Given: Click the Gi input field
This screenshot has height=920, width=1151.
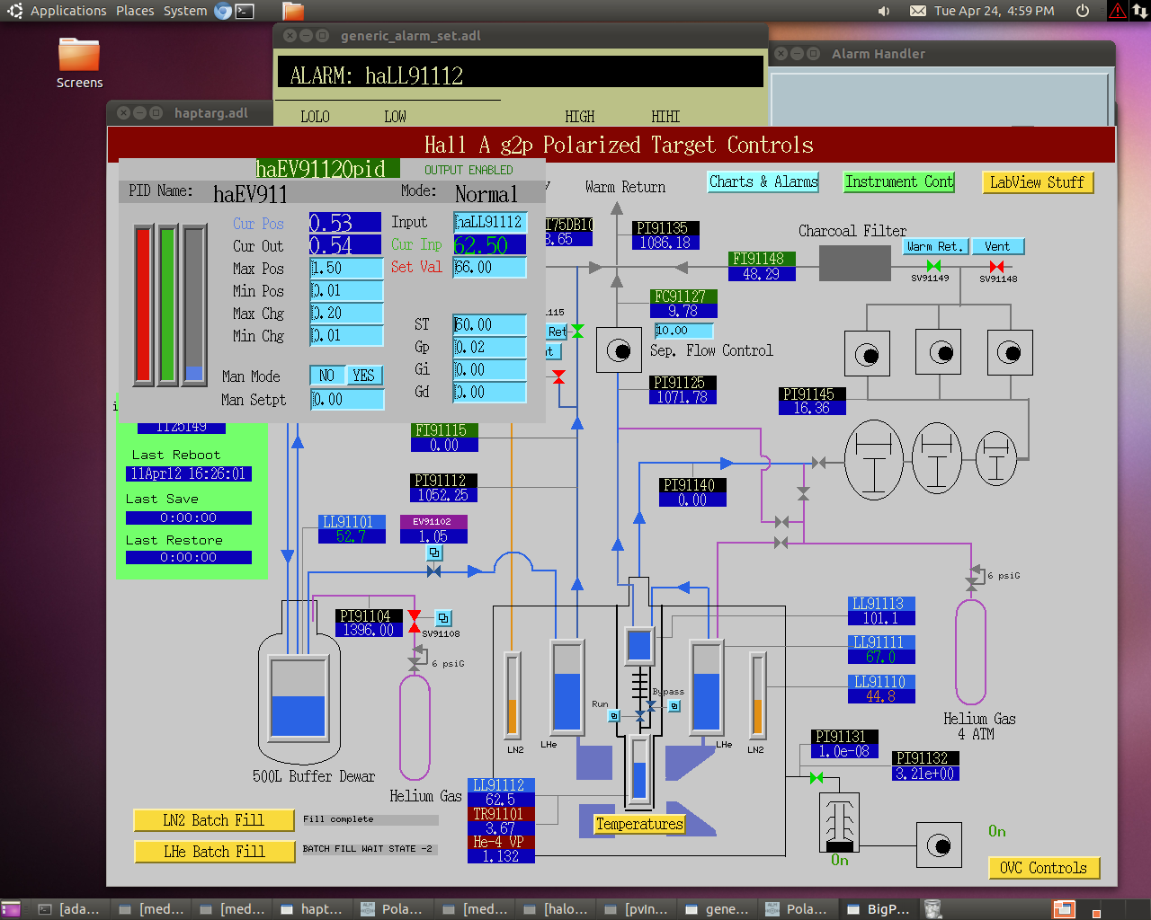Looking at the screenshot, I should click(489, 369).
